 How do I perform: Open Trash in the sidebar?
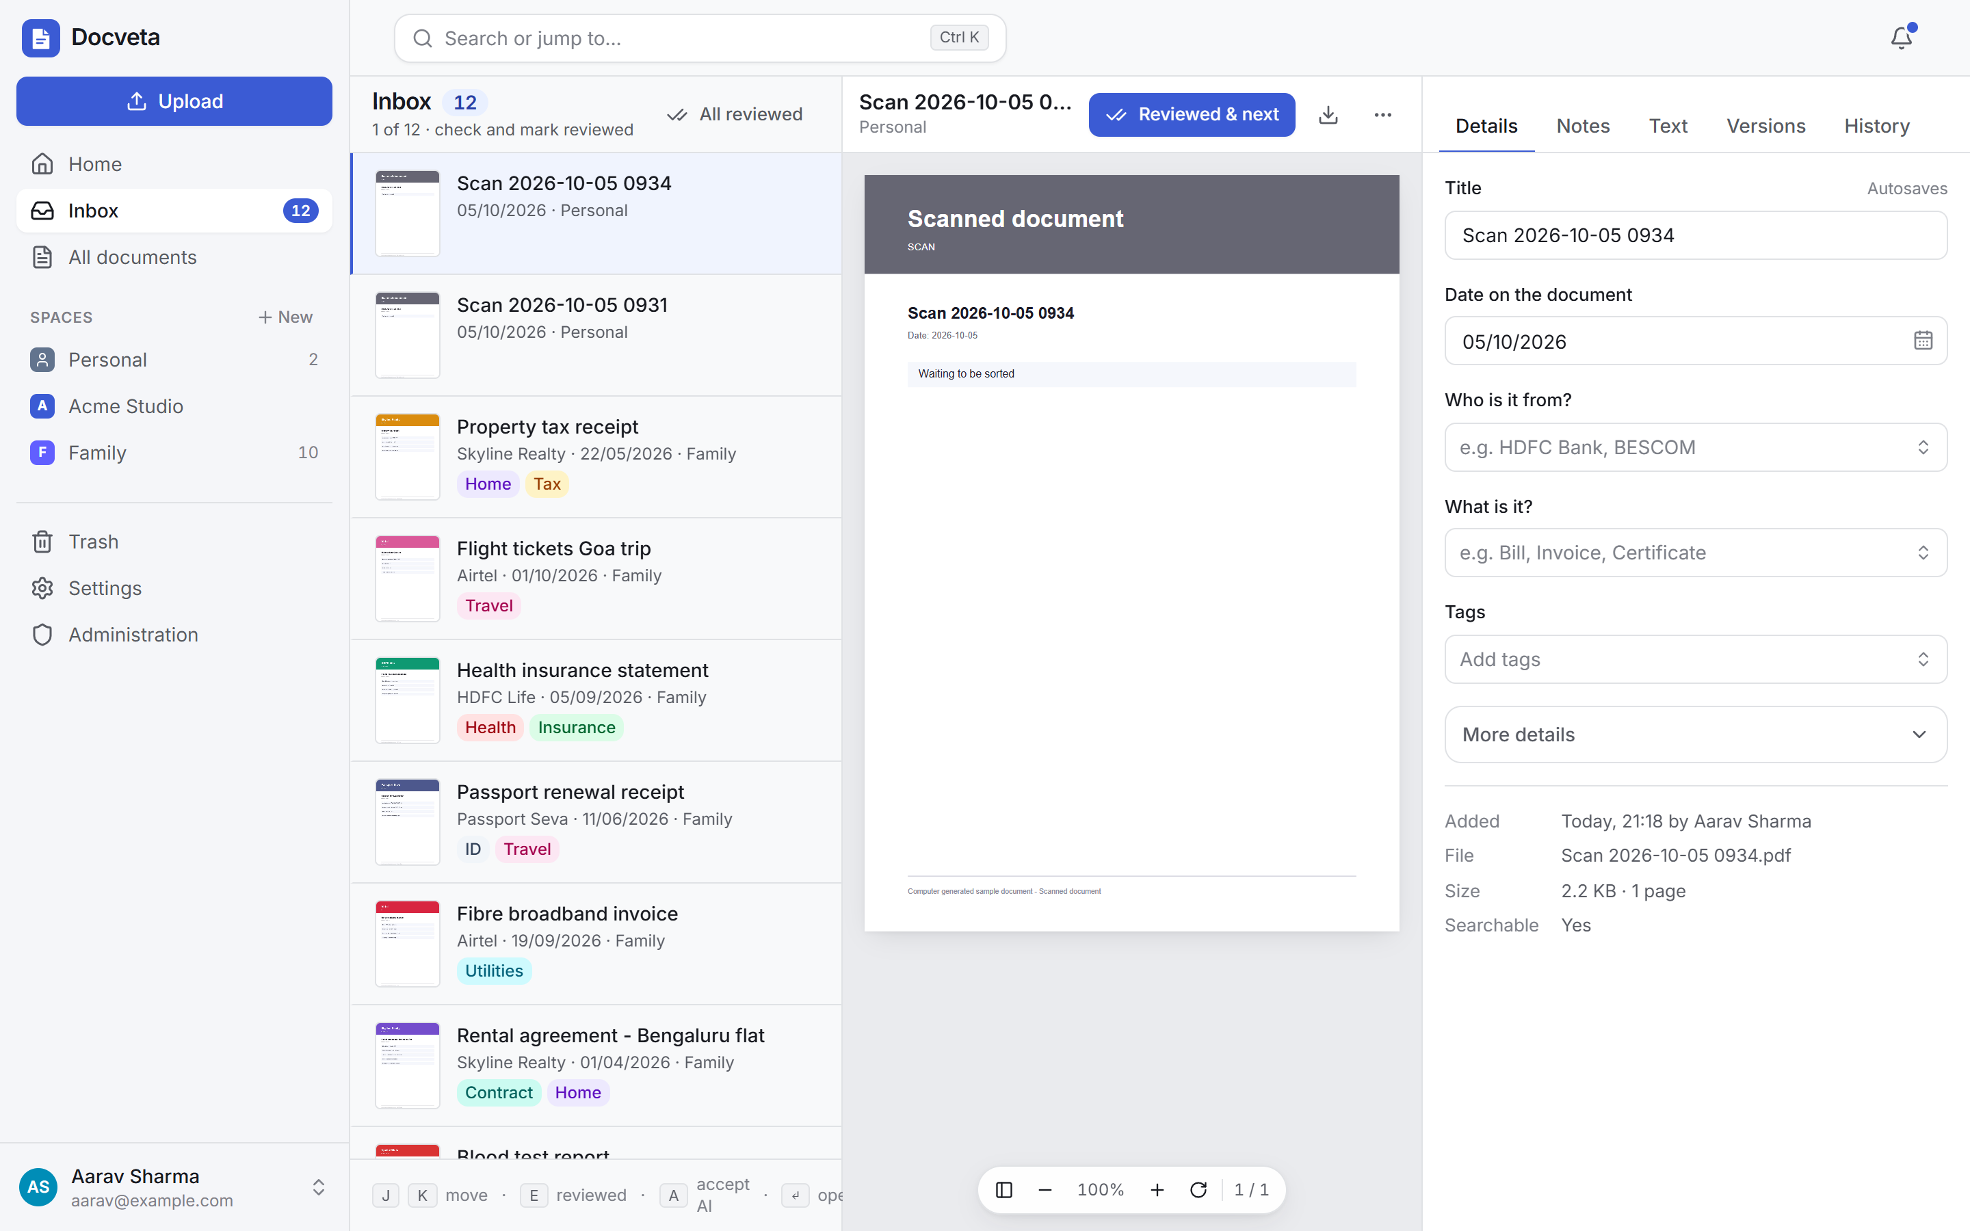click(174, 542)
